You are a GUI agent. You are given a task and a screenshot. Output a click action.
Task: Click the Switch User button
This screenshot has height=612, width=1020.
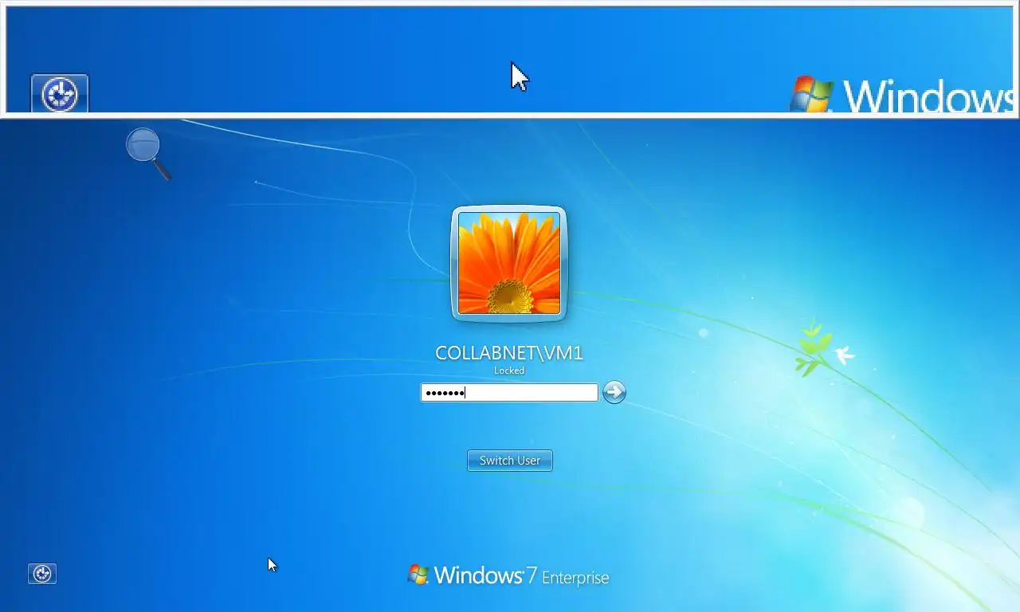[x=510, y=461]
